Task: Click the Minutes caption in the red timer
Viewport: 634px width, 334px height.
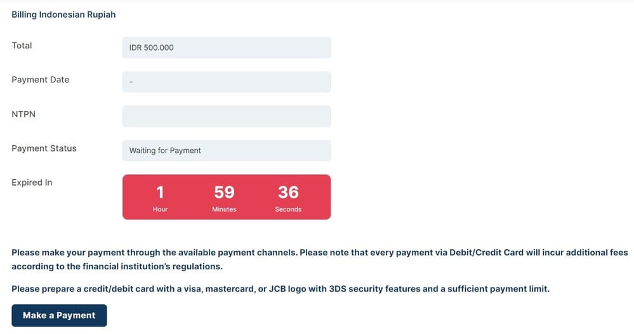Action: pos(224,209)
